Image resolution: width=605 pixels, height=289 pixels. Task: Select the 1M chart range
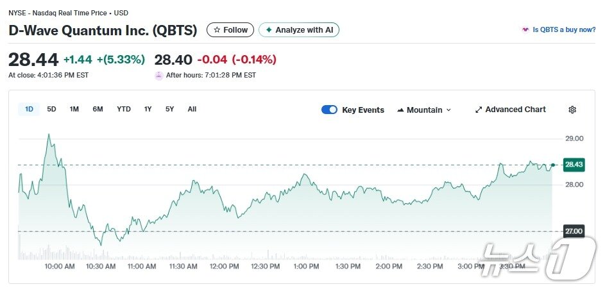[74, 109]
